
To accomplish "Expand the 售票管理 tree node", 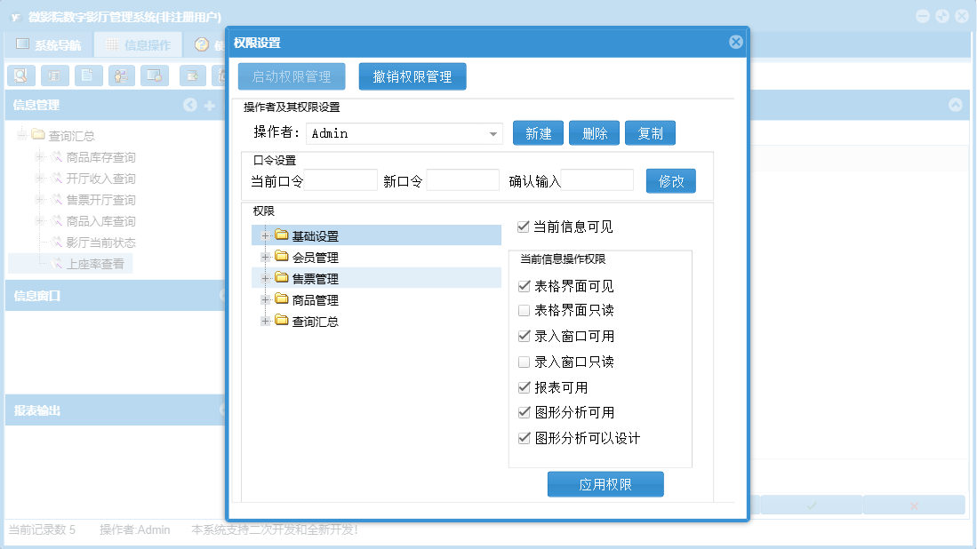I will pos(265,278).
